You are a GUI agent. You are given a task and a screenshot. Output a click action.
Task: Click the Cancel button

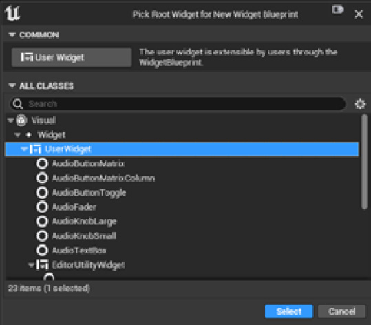click(x=341, y=311)
